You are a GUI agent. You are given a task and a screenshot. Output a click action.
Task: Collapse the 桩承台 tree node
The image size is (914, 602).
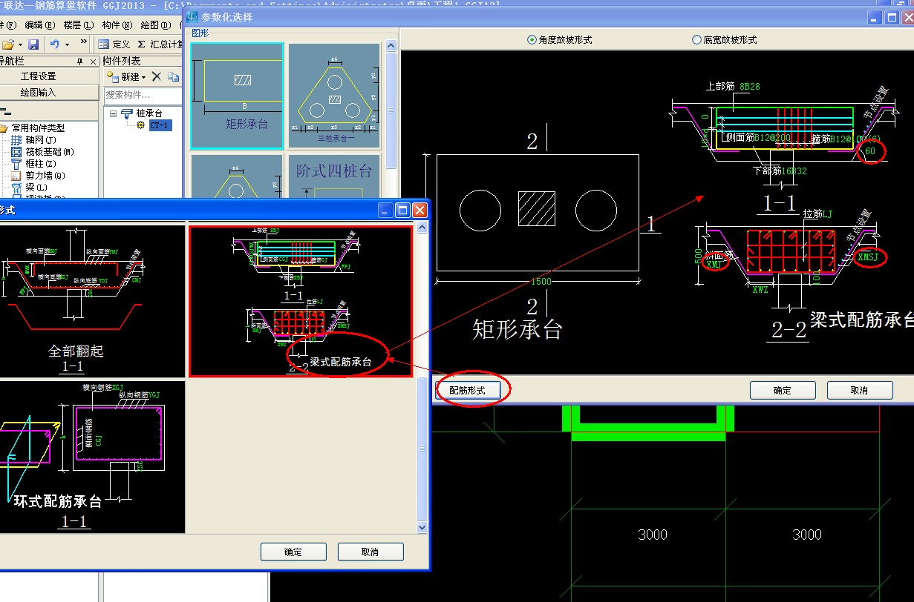tap(112, 113)
